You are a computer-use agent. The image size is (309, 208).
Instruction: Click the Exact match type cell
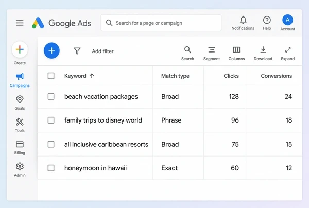click(169, 168)
